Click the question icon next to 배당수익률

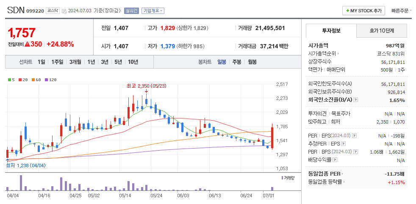coord(335,160)
